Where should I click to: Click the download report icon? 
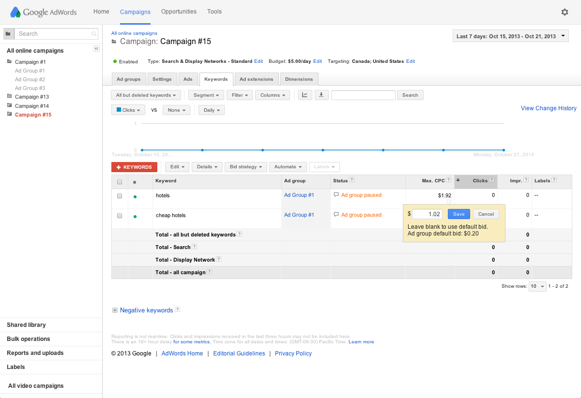point(321,95)
